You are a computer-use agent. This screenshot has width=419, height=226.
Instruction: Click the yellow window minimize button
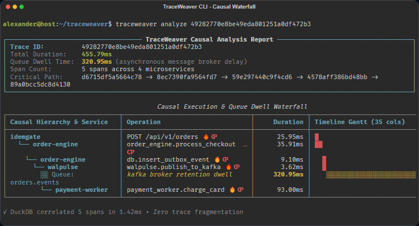coord(15,7)
